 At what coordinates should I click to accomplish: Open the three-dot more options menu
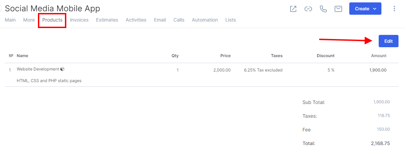coord(394,9)
